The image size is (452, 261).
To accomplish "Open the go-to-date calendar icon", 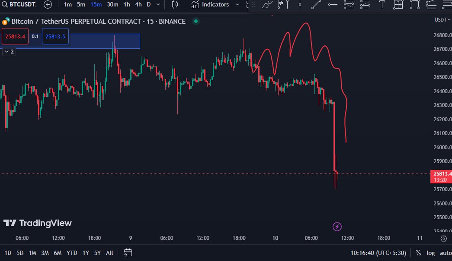I will [128, 253].
